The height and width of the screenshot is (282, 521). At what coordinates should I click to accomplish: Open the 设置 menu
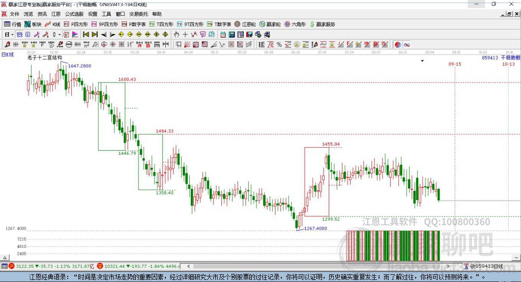point(93,14)
